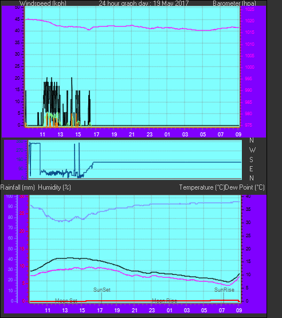Viewport: 282px width, 318px height.
Task: Click the 24 hour graph date title
Action: [x=144, y=3]
